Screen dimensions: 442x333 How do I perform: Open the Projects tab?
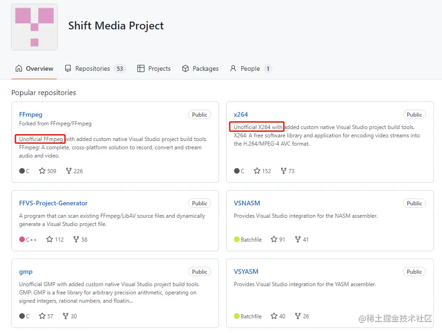point(154,68)
